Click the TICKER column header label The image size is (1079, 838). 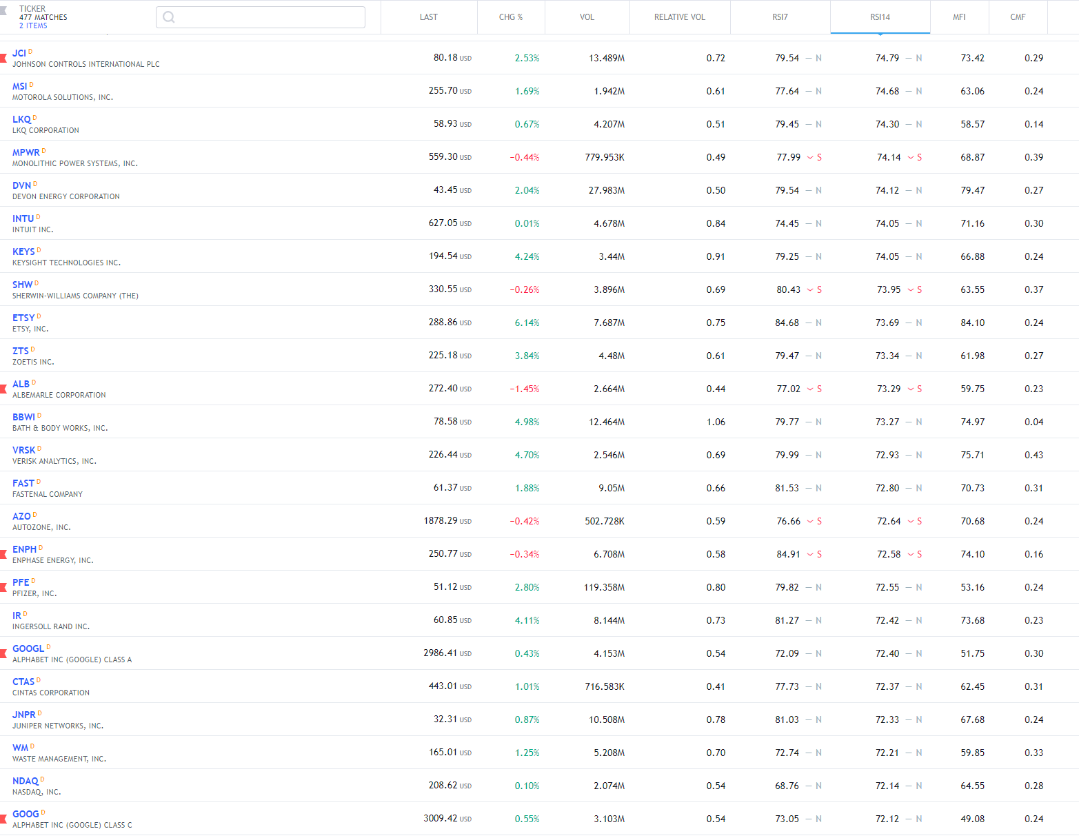pyautogui.click(x=32, y=9)
